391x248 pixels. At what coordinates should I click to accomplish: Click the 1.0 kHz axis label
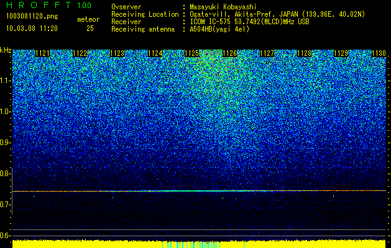point(5,112)
